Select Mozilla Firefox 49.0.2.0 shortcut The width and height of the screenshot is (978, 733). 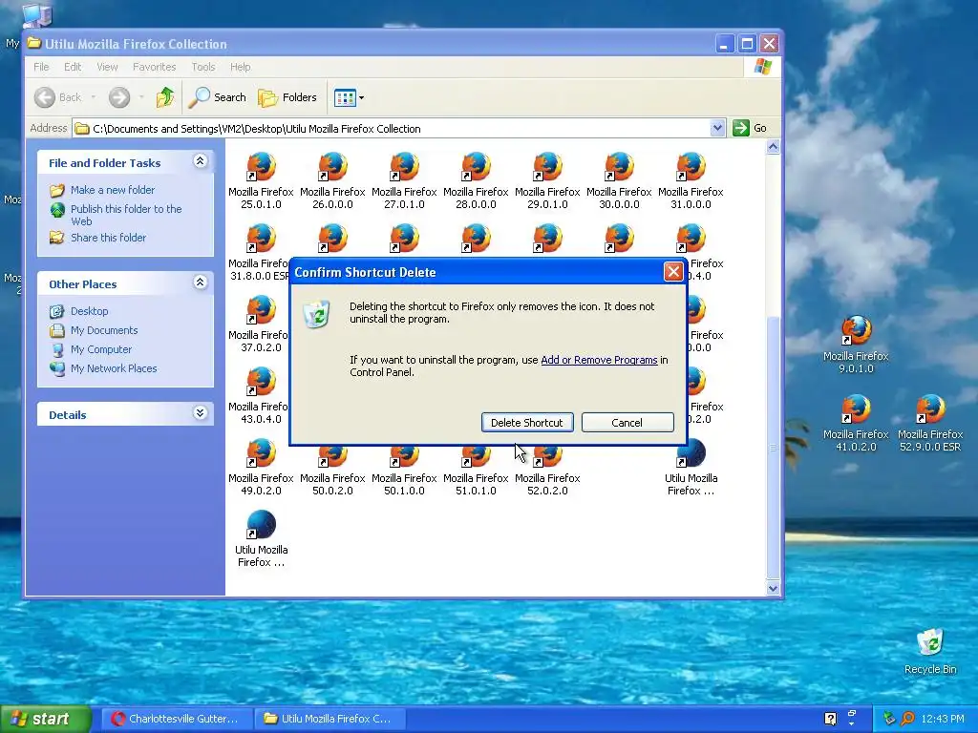[261, 468]
